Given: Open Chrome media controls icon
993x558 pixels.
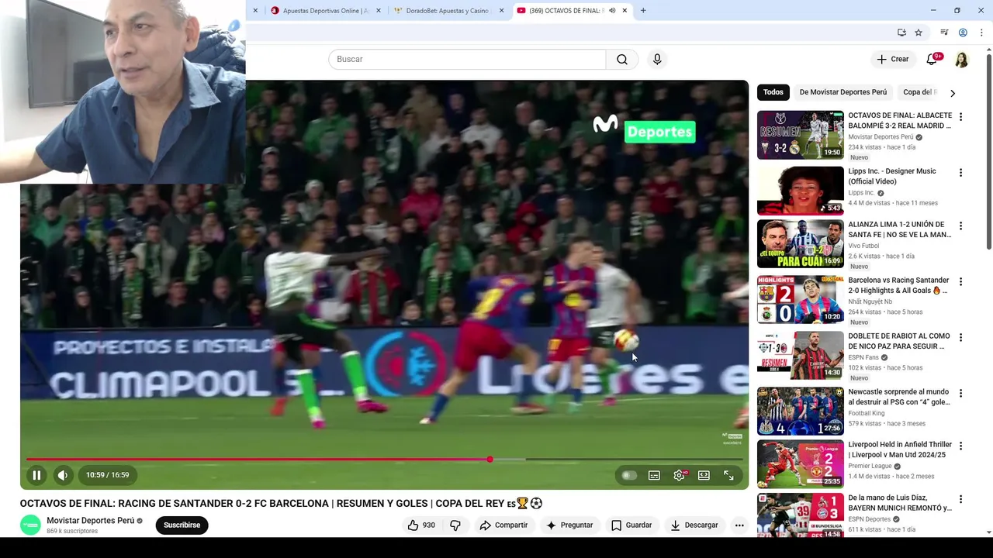Looking at the screenshot, I should coord(944,33).
